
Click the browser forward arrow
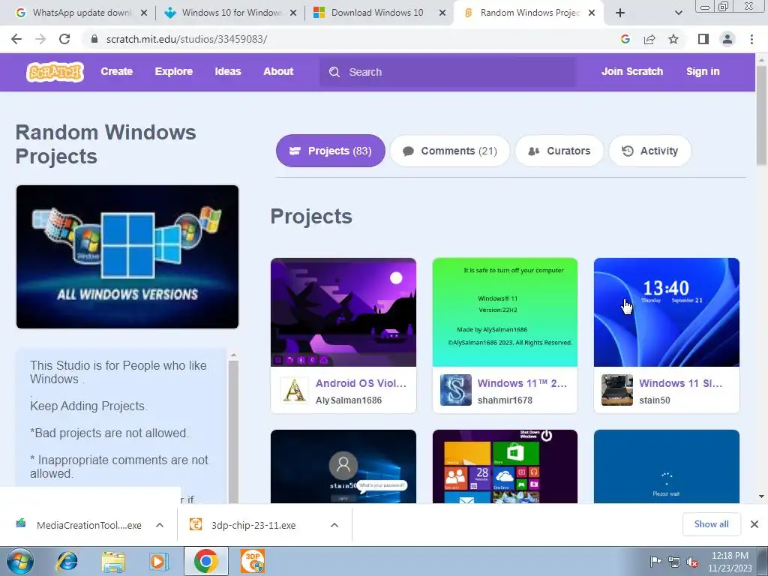click(x=40, y=39)
